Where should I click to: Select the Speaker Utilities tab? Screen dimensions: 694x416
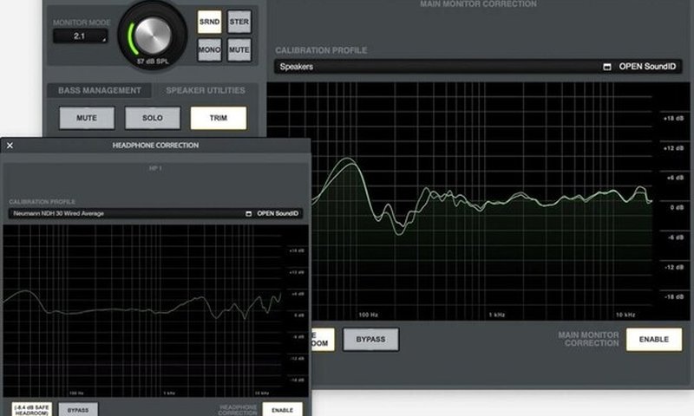pos(205,90)
